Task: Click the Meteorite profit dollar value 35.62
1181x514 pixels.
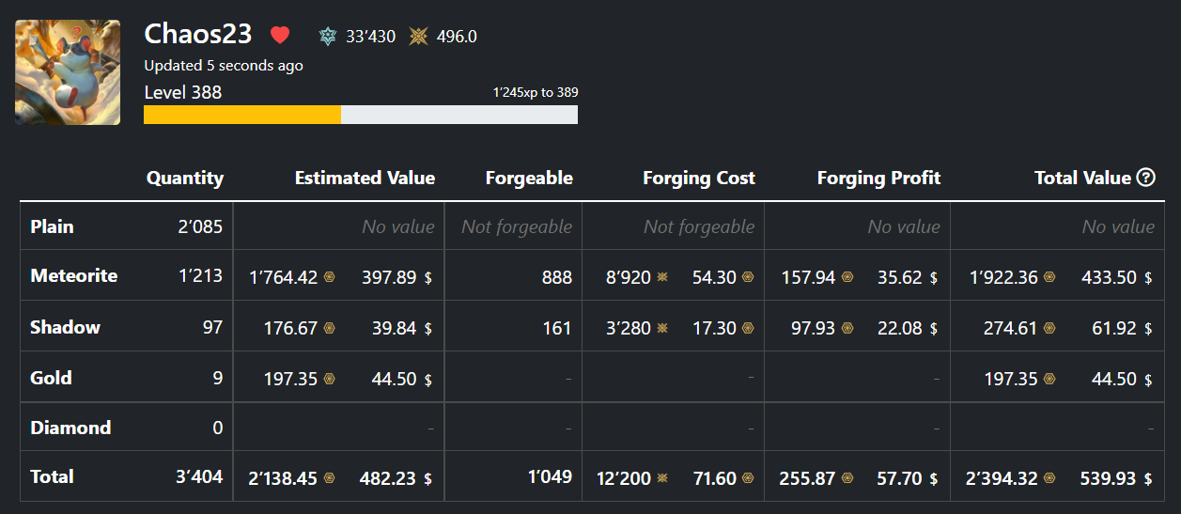Action: coord(900,277)
